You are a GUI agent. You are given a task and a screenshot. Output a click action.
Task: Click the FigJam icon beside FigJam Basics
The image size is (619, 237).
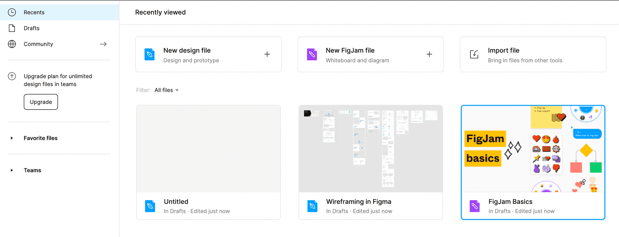pos(474,206)
